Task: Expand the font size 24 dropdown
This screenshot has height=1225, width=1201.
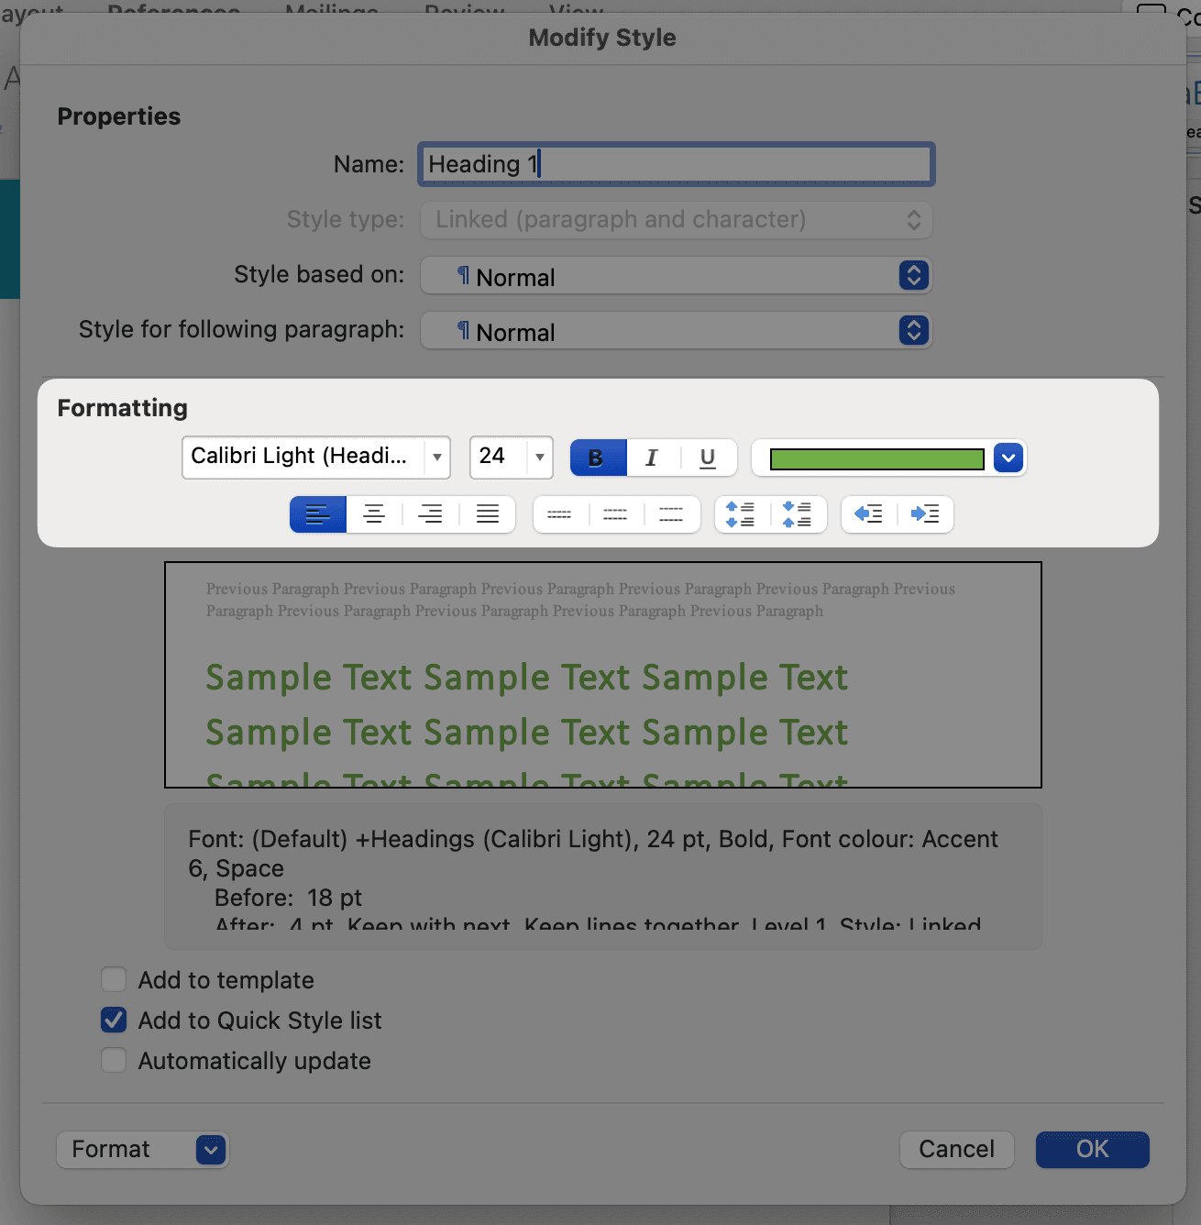Action: coord(539,457)
